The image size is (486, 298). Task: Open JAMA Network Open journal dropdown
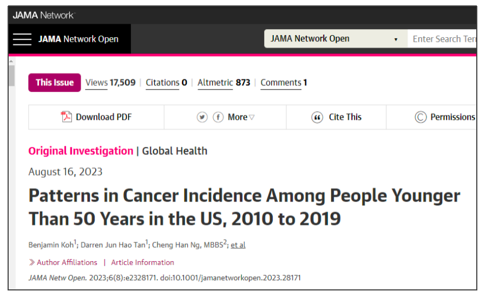335,39
